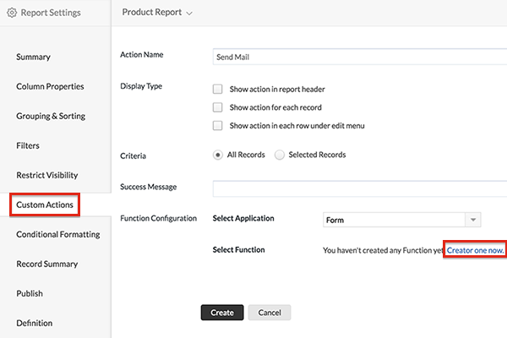Open the Definition section
The height and width of the screenshot is (338, 507).
34,324
